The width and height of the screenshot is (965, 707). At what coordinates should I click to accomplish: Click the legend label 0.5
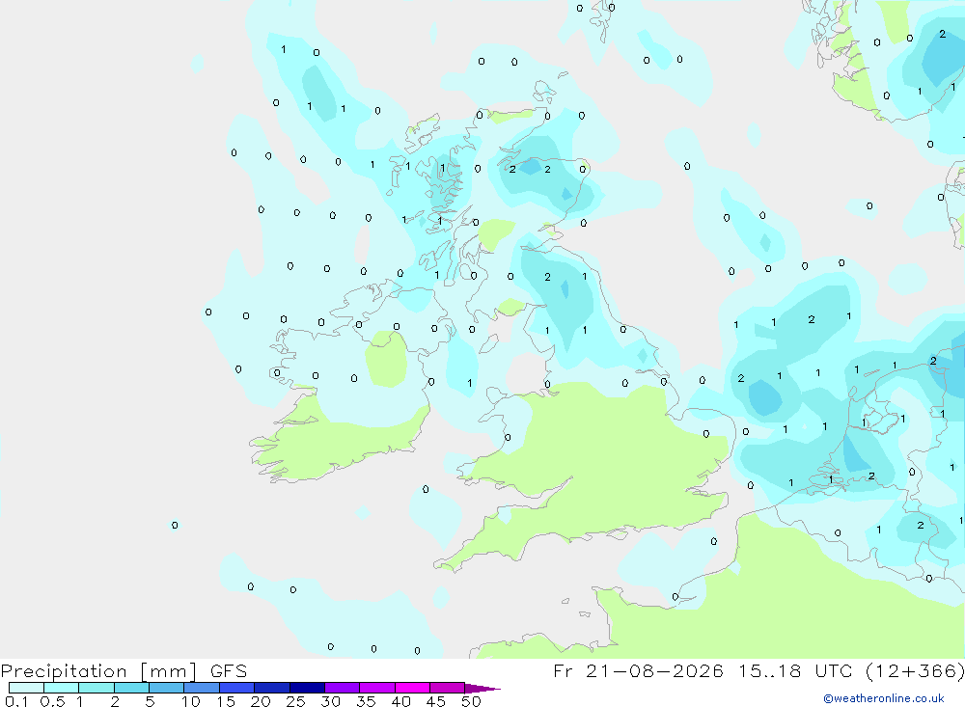(x=52, y=701)
